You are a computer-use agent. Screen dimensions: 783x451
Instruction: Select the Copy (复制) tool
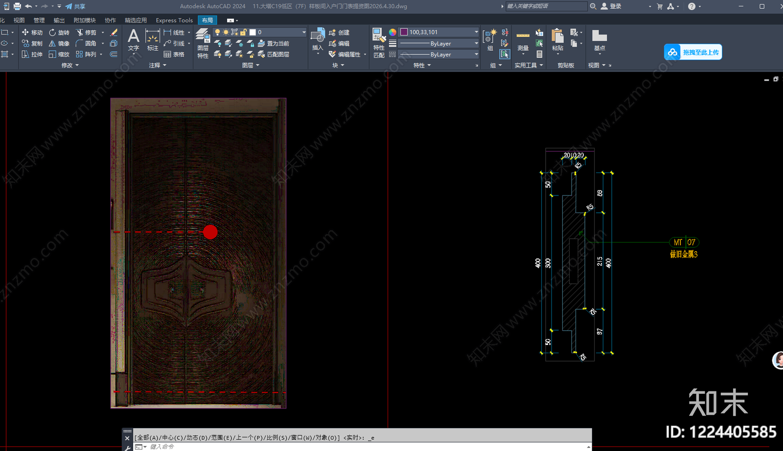coord(32,43)
